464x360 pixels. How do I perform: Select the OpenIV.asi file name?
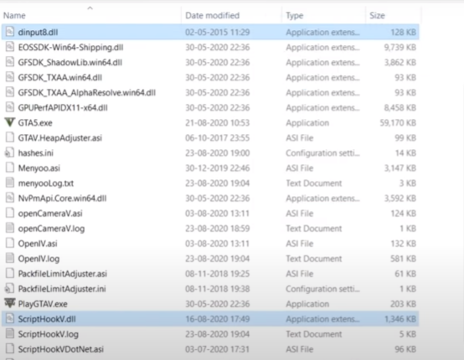38,244
